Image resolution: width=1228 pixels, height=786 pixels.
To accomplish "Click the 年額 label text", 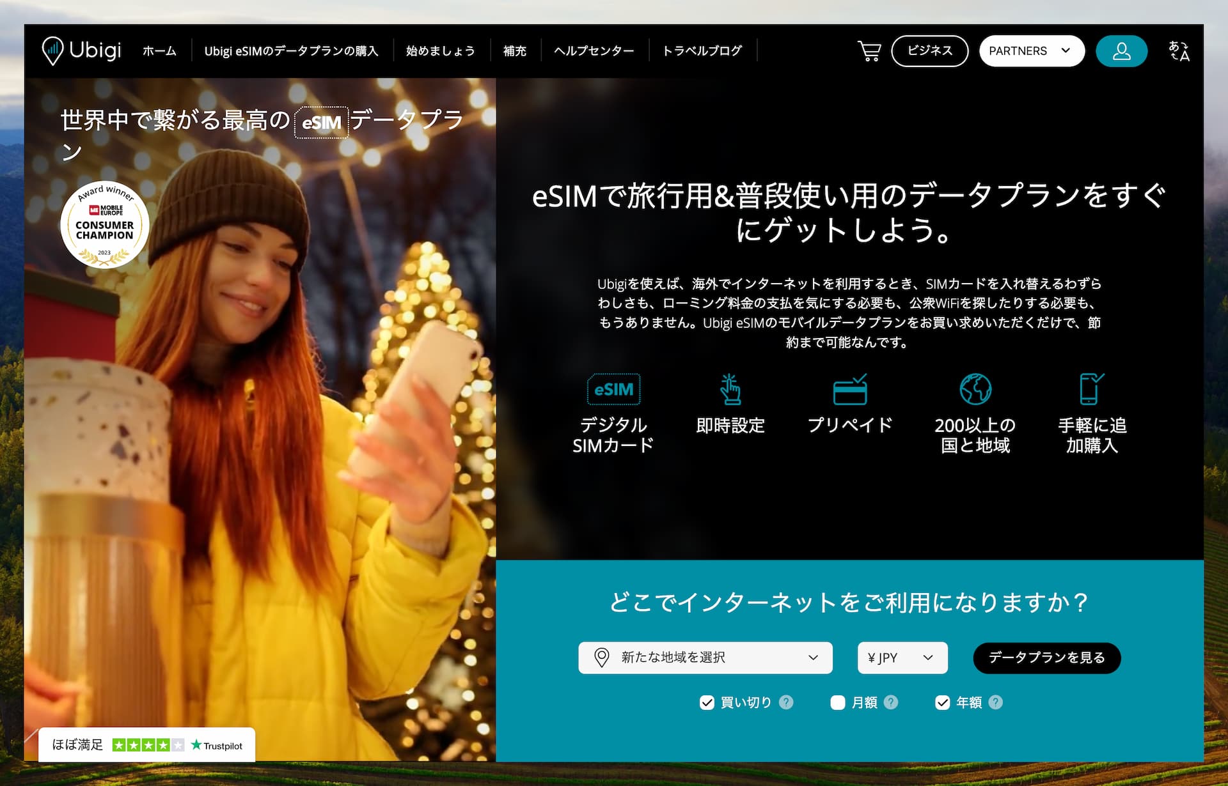I will coord(968,703).
